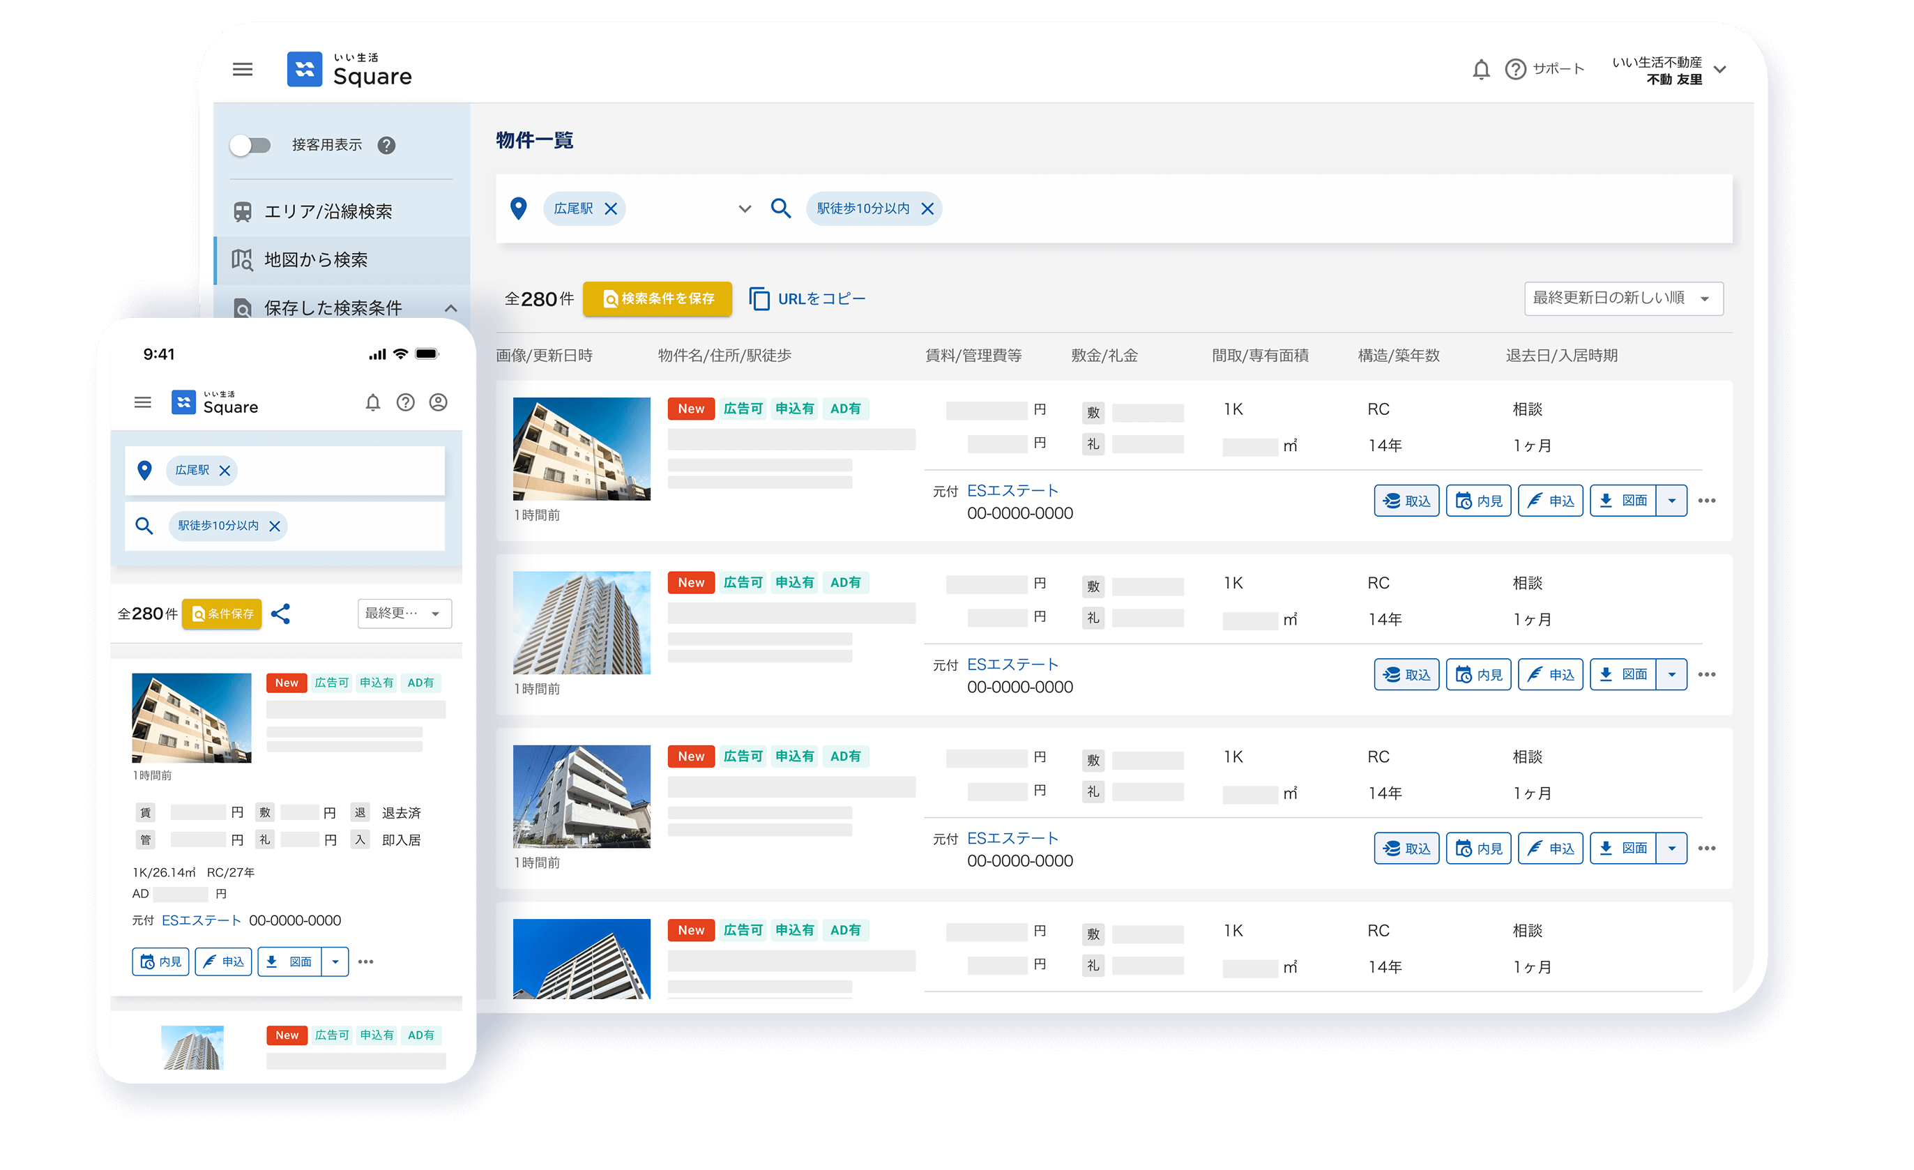Click mobile 条件保存 button
This screenshot has height=1170, width=1914.
pyautogui.click(x=222, y=614)
